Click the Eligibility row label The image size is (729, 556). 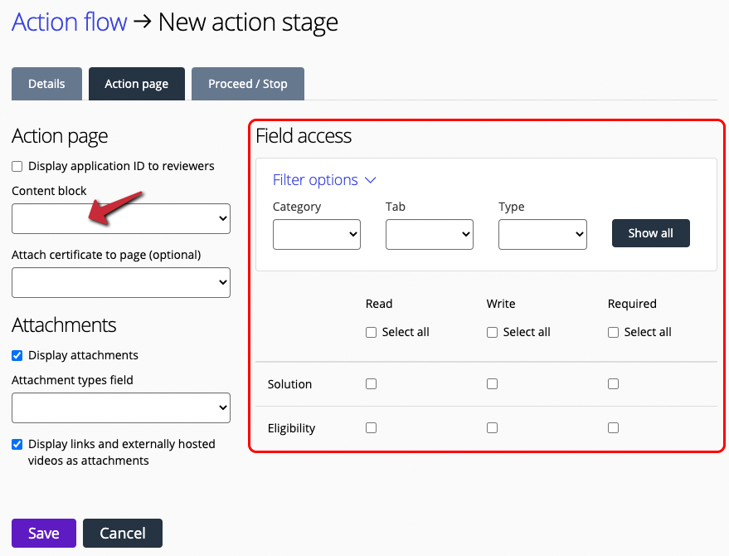tap(291, 428)
